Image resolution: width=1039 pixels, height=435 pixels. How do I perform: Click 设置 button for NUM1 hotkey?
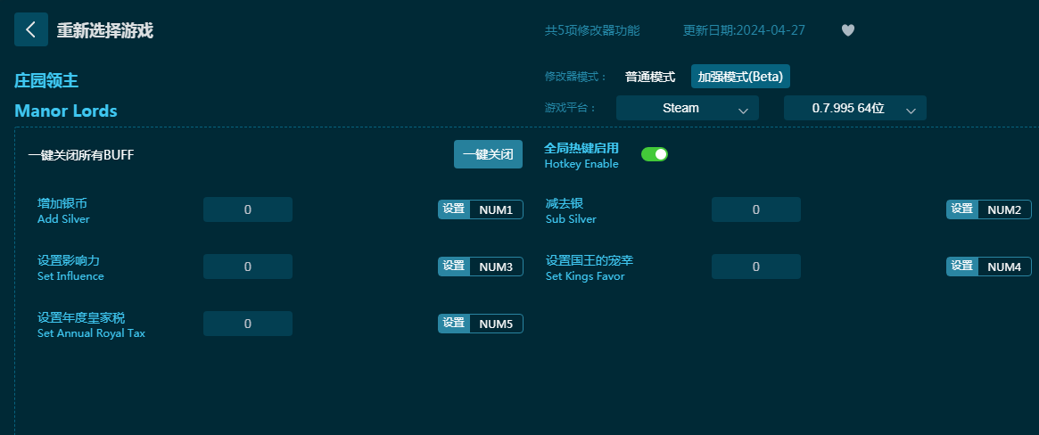pyautogui.click(x=454, y=209)
